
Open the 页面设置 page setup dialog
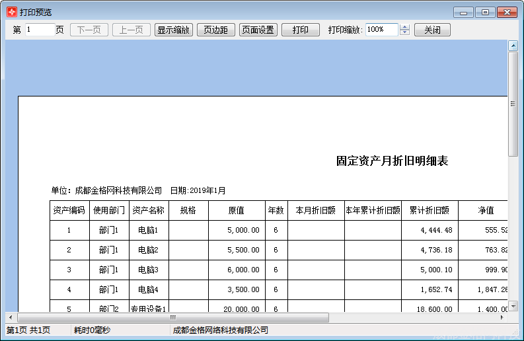[x=258, y=30]
